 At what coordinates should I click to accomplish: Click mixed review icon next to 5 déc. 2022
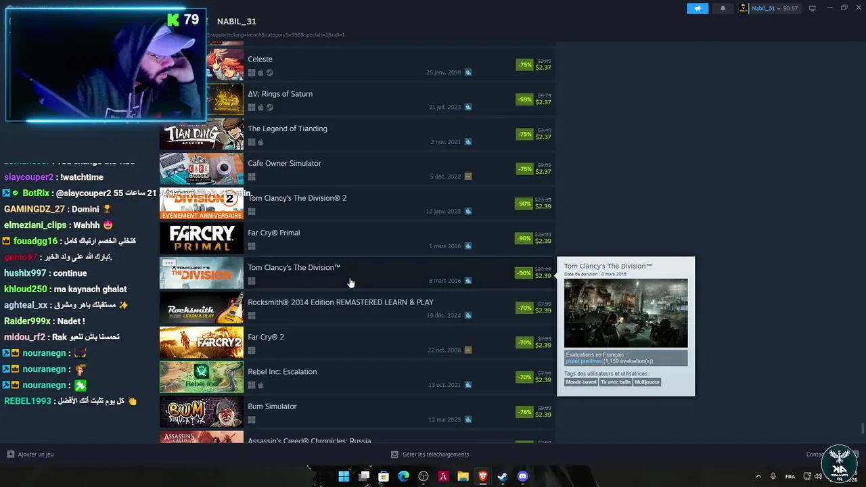point(468,177)
